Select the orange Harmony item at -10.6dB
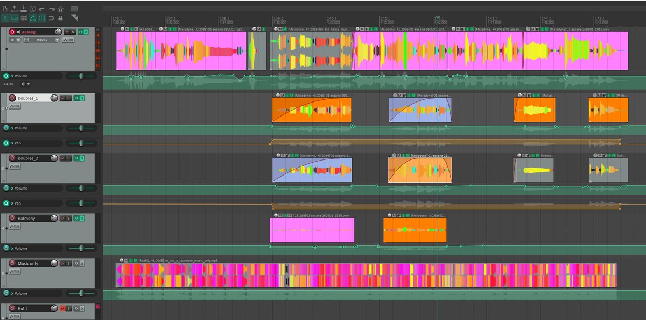This screenshot has width=646, height=320. point(415,230)
